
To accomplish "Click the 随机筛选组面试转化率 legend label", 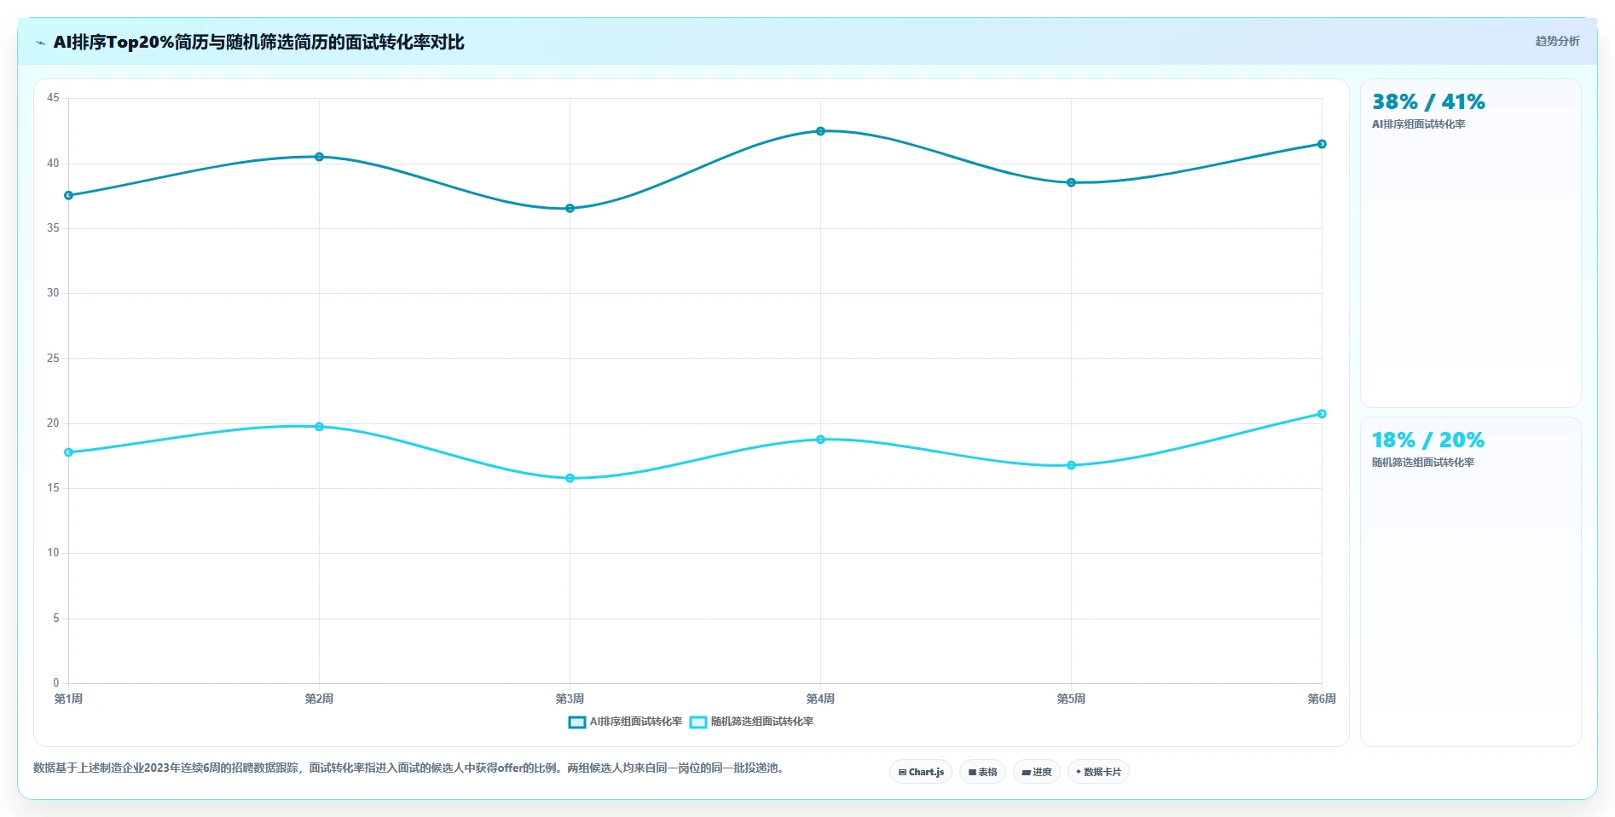I will click(x=762, y=722).
